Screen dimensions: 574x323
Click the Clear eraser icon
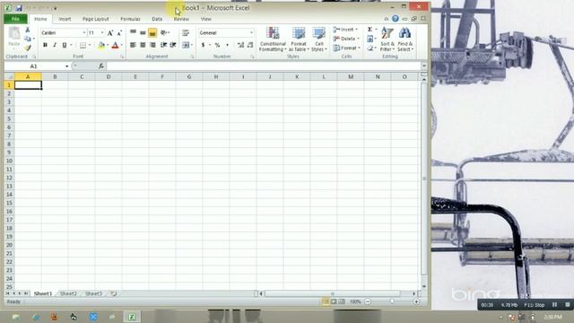370,48
